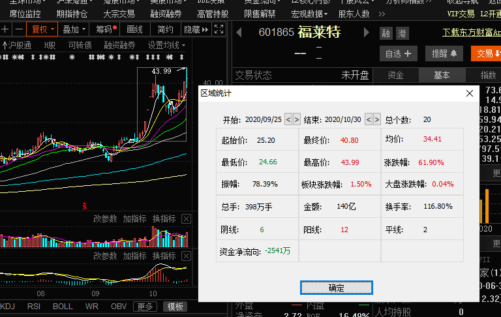Image resolution: width=501 pixels, height=317 pixels.
Task: Step start date 2020/09/25 backward
Action: point(288,119)
